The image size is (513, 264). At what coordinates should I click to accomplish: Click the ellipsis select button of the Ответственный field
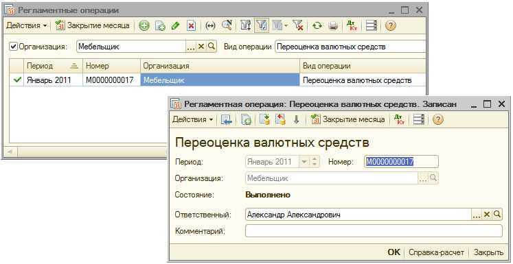[477, 215]
